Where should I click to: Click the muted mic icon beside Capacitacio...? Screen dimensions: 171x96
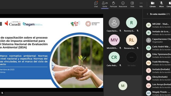(x=120, y=31)
